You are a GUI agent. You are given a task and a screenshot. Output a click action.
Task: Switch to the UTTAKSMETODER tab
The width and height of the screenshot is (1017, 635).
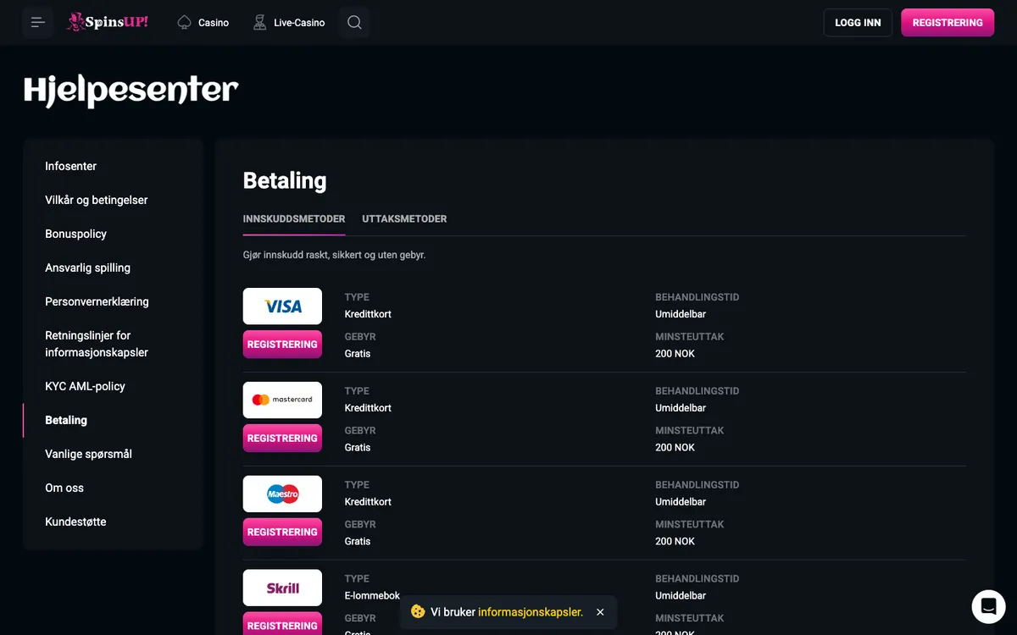404,218
